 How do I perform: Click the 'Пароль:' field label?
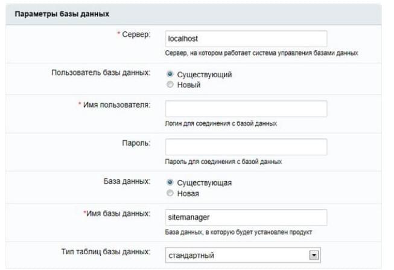(x=136, y=143)
